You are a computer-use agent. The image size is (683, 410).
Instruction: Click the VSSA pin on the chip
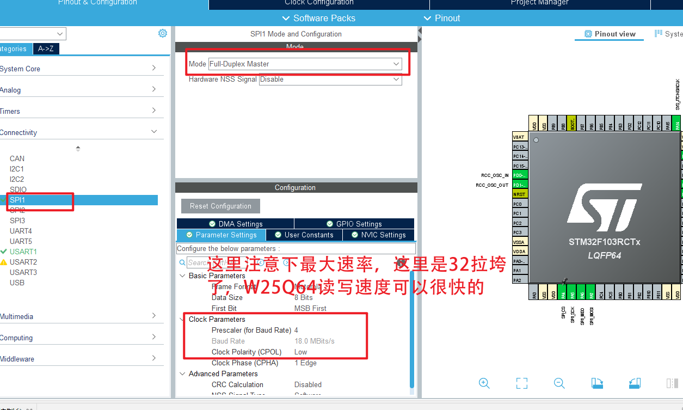(x=519, y=242)
